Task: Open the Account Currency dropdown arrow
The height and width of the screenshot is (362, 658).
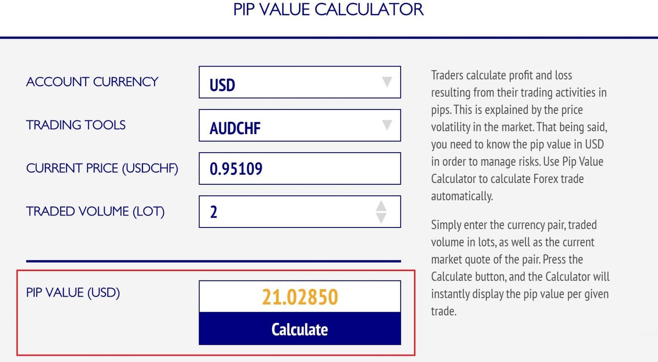Action: pyautogui.click(x=387, y=82)
